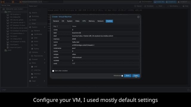Enable Start after created checkbox
The image size is (191, 107).
pos(53,71)
